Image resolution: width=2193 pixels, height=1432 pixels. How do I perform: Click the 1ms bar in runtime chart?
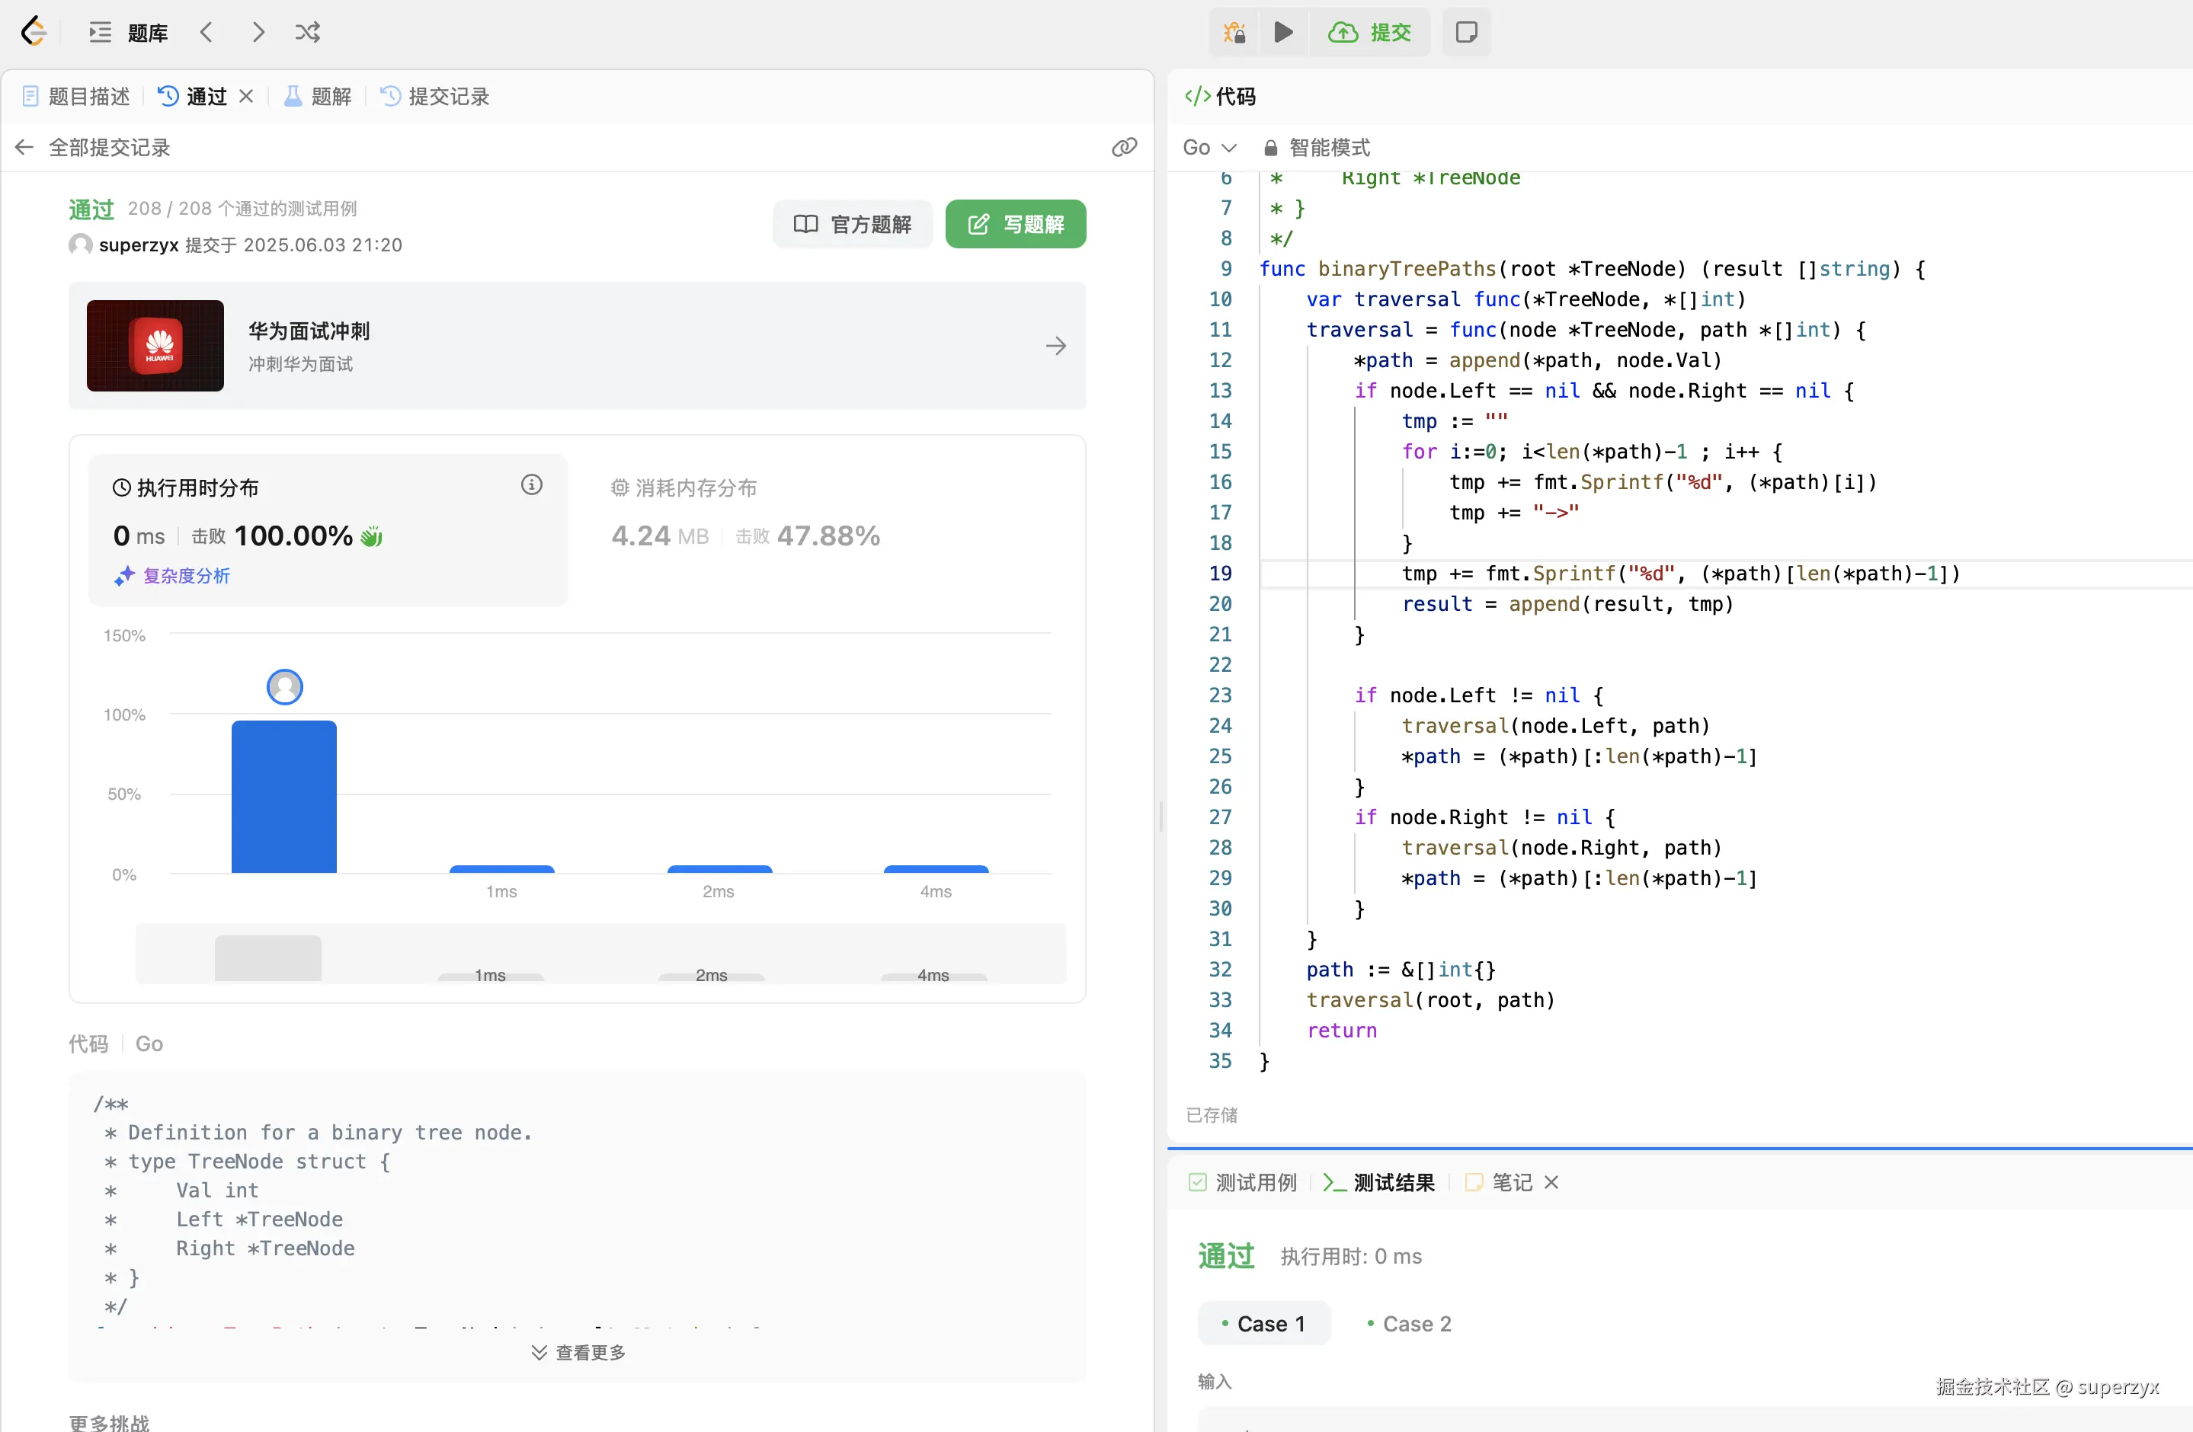(x=501, y=869)
